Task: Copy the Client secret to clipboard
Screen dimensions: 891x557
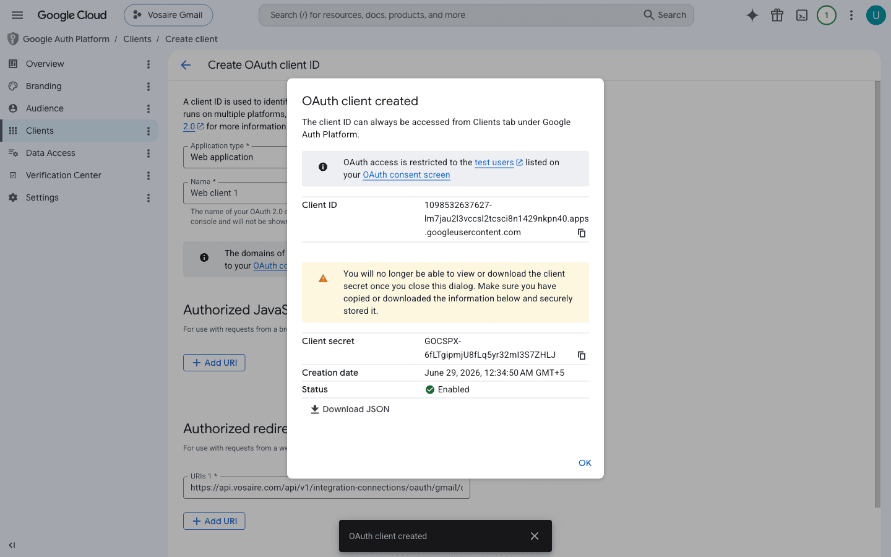Action: click(582, 355)
